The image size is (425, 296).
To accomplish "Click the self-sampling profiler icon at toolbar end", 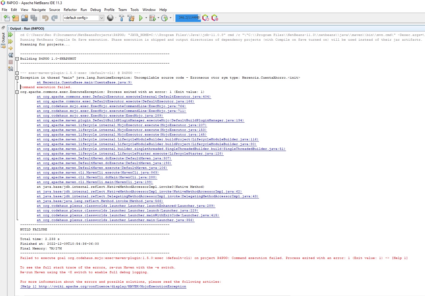I will 215,18.
